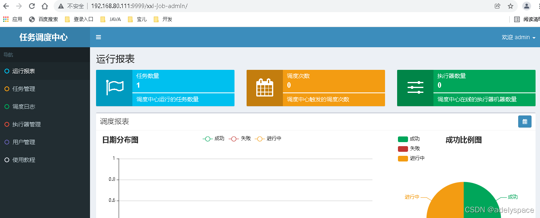
Task: Toggle 成功 series in line chart legend
Action: pos(213,138)
